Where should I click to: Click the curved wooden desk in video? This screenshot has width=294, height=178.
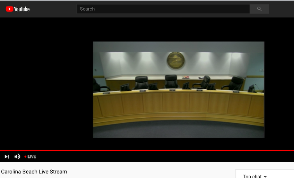click(178, 106)
